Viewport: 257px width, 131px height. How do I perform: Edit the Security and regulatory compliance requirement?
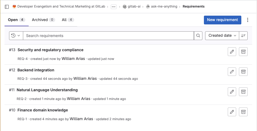point(232,52)
